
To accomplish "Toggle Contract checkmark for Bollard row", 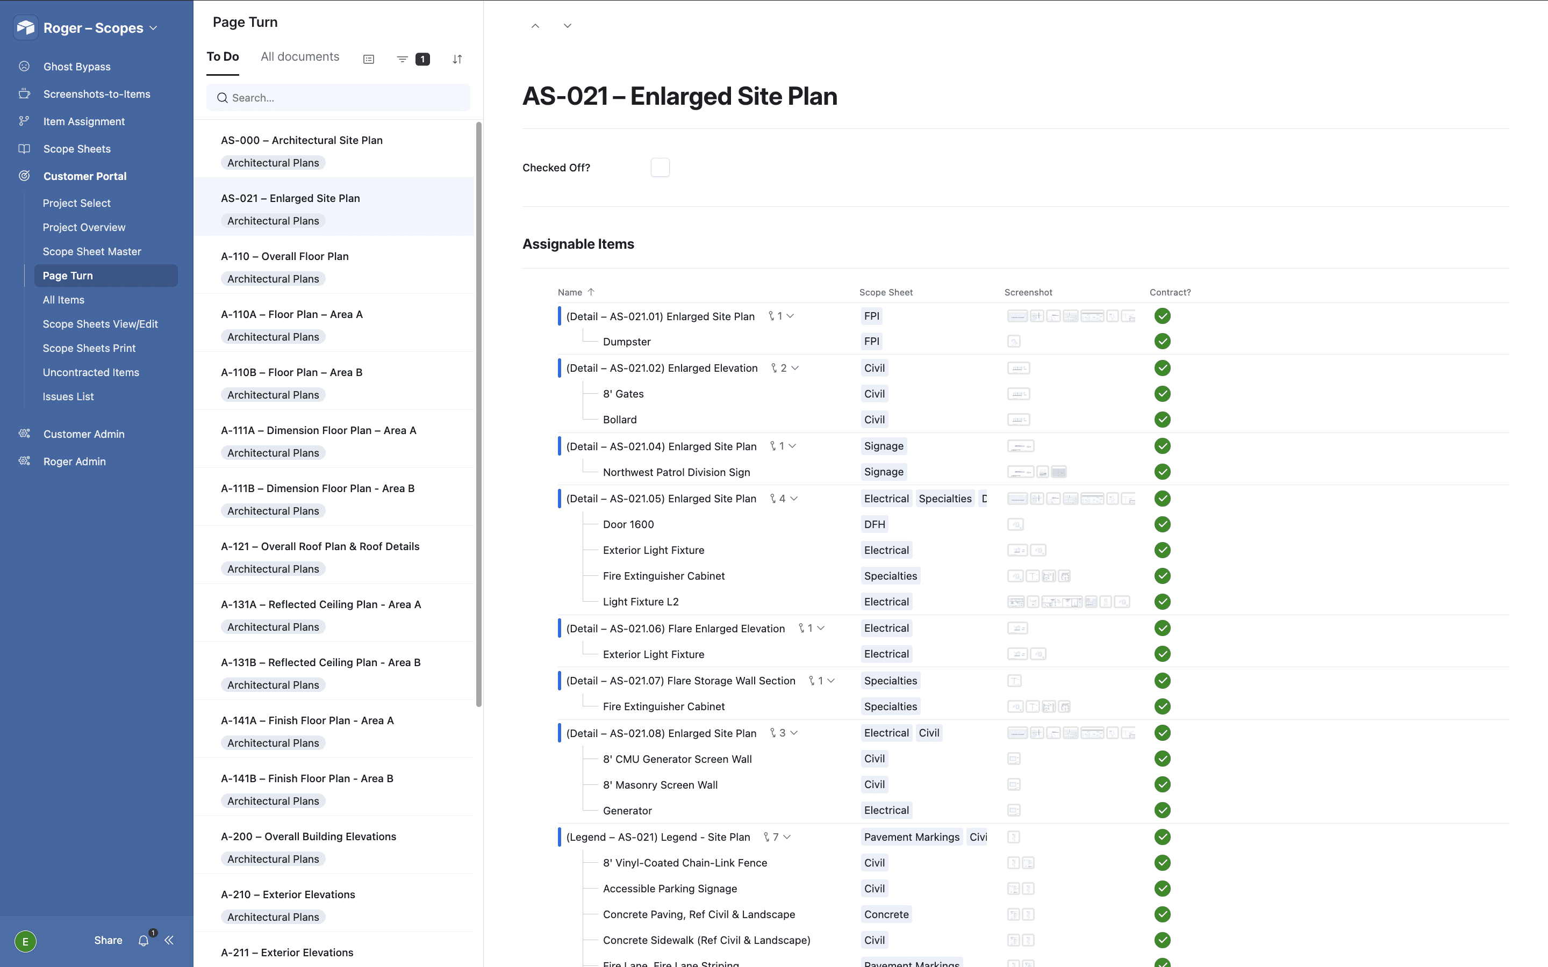I will click(1162, 420).
